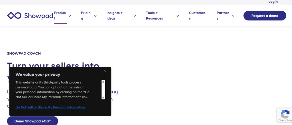
Task: Click the Login link
Action: (273, 2)
